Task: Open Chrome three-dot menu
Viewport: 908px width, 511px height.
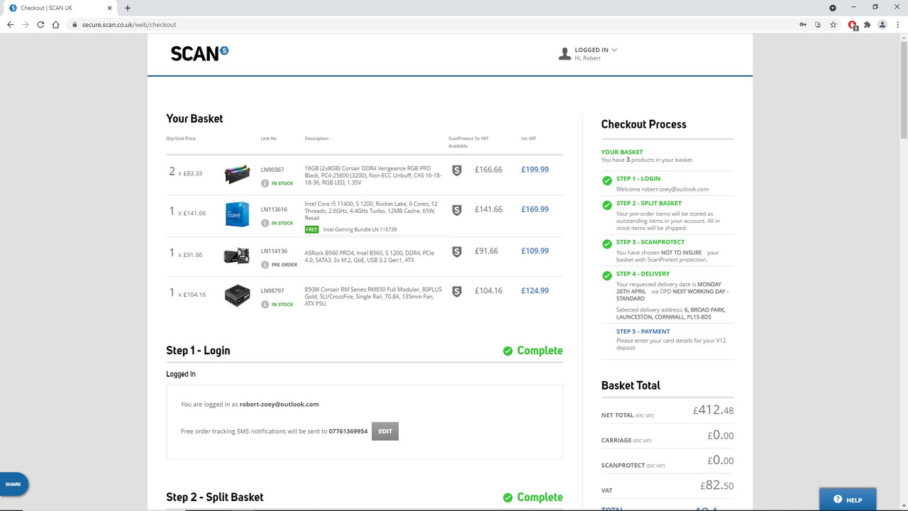Action: (897, 24)
